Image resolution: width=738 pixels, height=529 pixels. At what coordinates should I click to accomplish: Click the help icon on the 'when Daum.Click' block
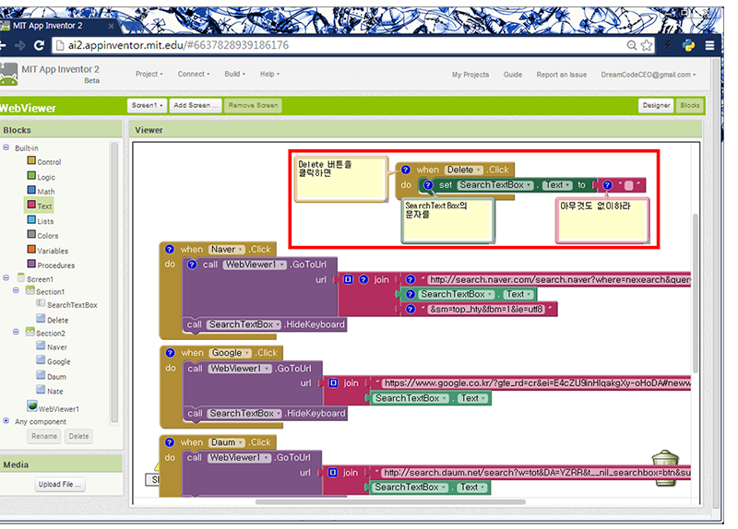[x=170, y=442]
